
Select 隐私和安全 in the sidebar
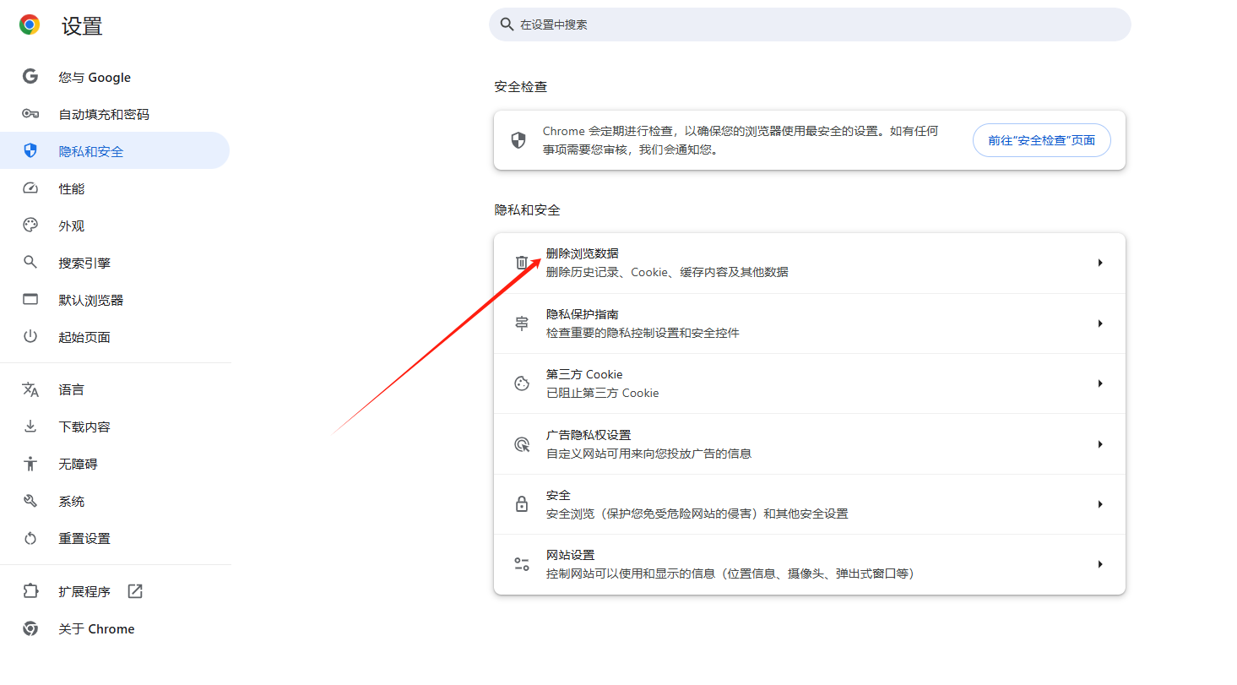pyautogui.click(x=115, y=151)
